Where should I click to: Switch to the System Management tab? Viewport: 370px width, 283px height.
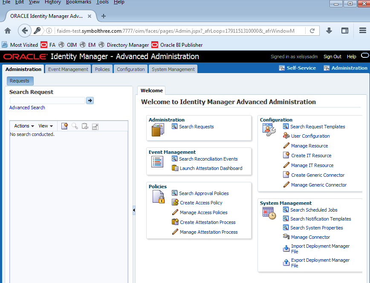point(173,69)
